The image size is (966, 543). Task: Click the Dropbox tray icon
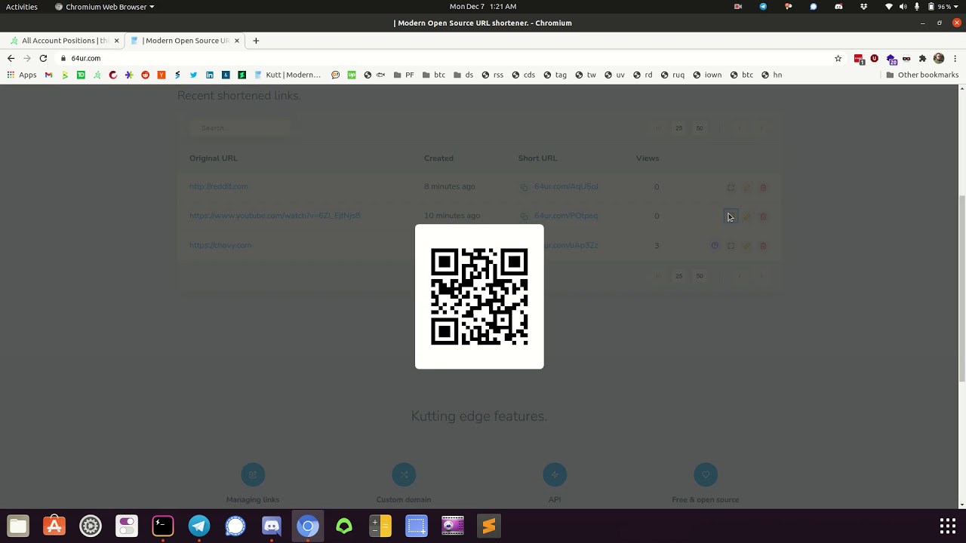pos(863,7)
